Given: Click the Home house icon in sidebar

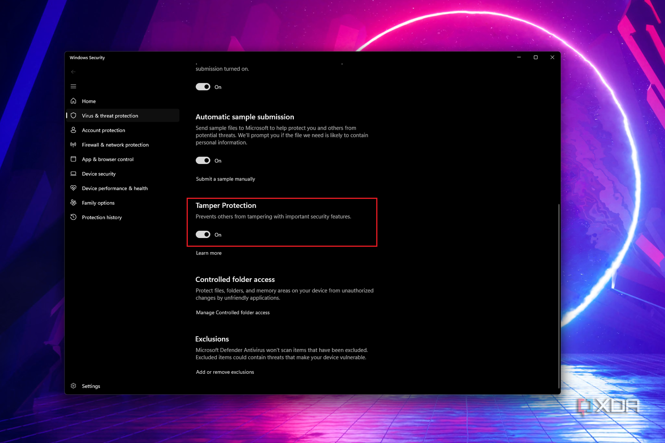Looking at the screenshot, I should pos(73,101).
